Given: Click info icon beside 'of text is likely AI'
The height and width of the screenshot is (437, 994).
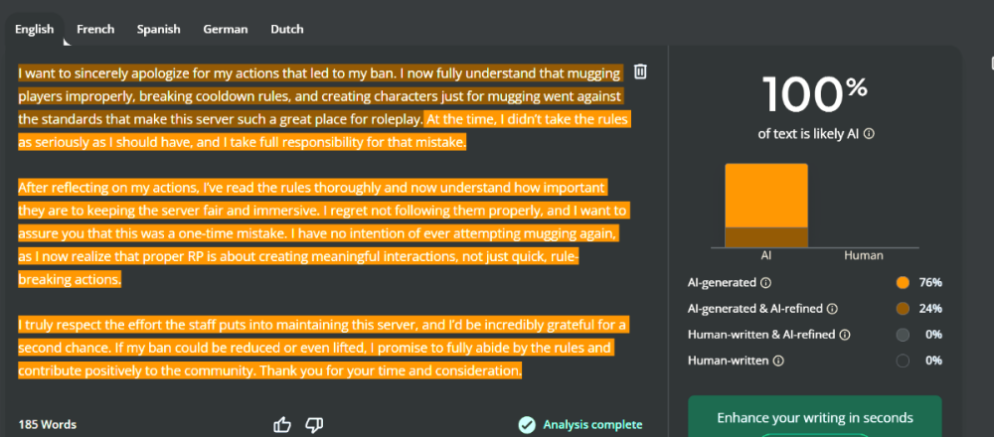Looking at the screenshot, I should [869, 133].
